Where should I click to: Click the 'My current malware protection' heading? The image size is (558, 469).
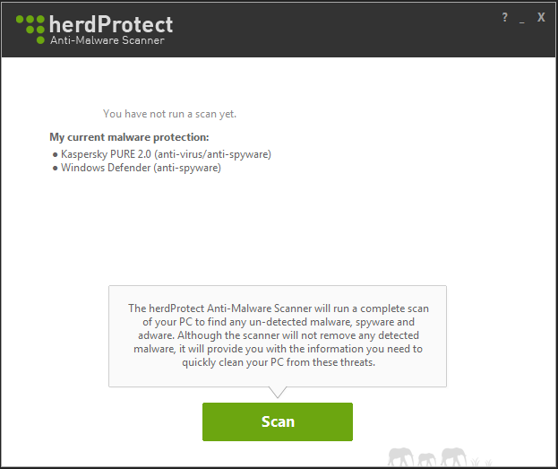(x=129, y=137)
